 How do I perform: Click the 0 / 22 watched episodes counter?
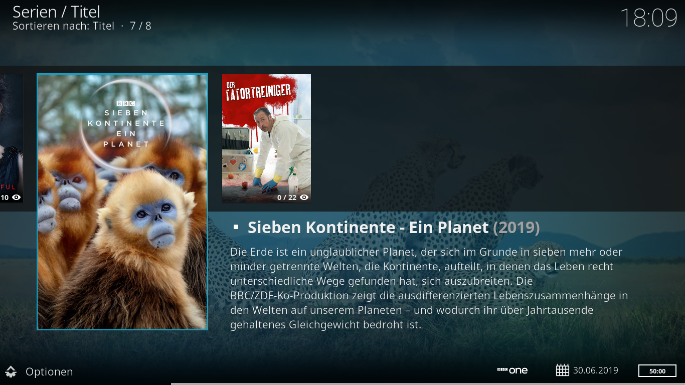(287, 198)
